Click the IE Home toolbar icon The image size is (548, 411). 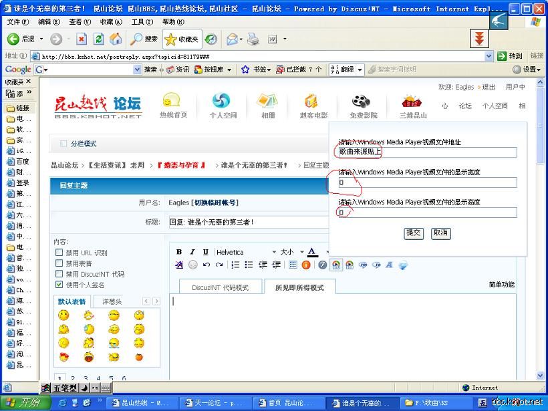(116, 39)
